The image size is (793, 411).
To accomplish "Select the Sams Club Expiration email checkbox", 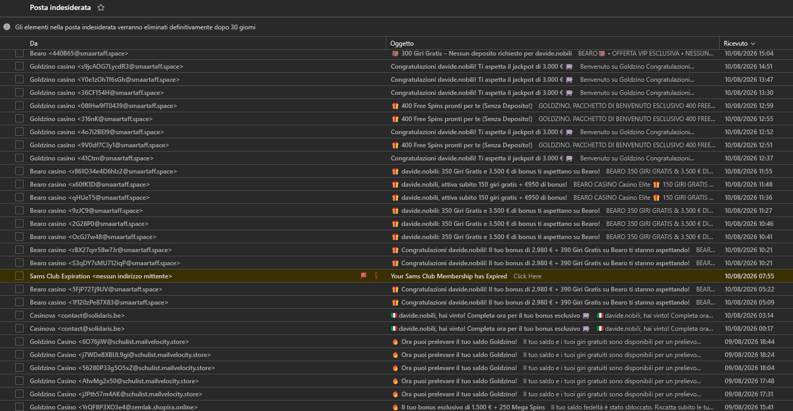I will pos(19,276).
